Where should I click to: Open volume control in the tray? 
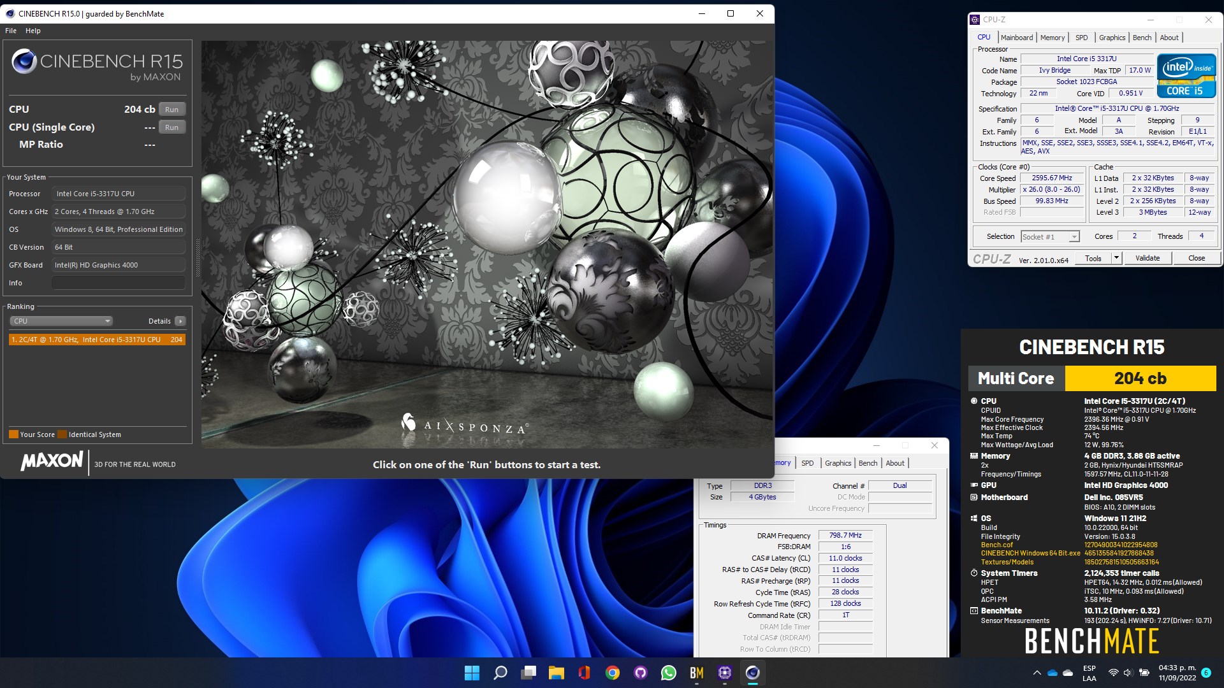tap(1128, 673)
